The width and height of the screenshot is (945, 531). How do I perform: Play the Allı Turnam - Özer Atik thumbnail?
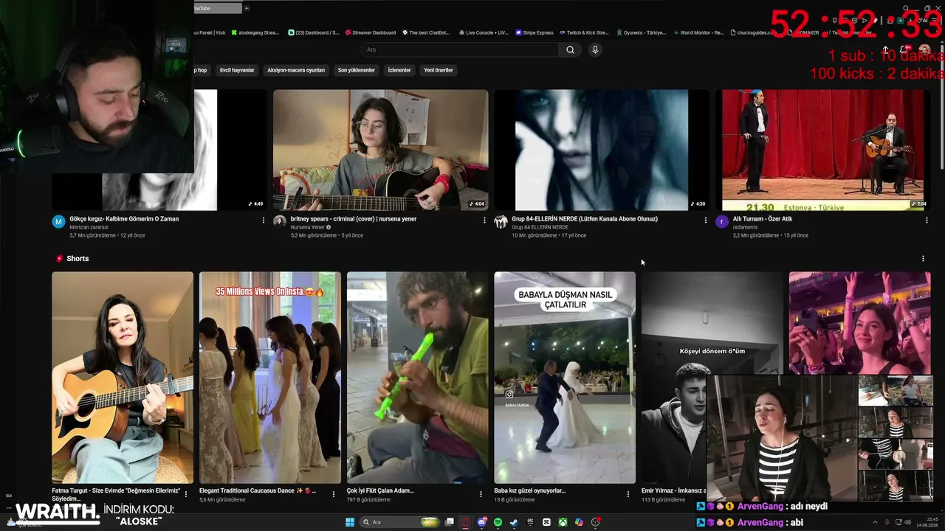822,150
